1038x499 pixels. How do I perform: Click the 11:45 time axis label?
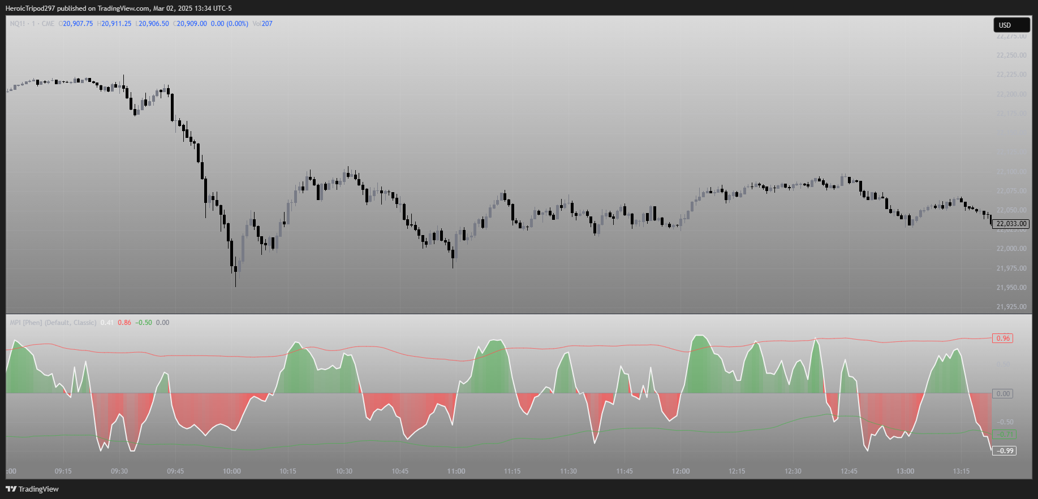(x=624, y=471)
